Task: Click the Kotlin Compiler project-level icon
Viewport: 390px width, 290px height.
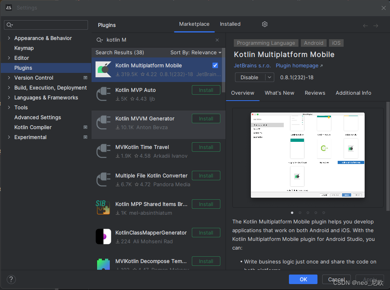Action: [85, 127]
